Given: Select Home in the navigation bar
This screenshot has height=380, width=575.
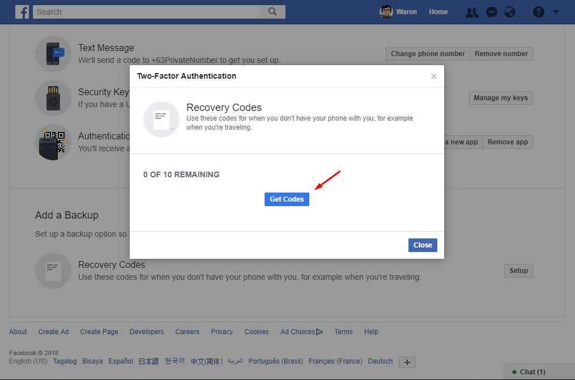Looking at the screenshot, I should 438,11.
